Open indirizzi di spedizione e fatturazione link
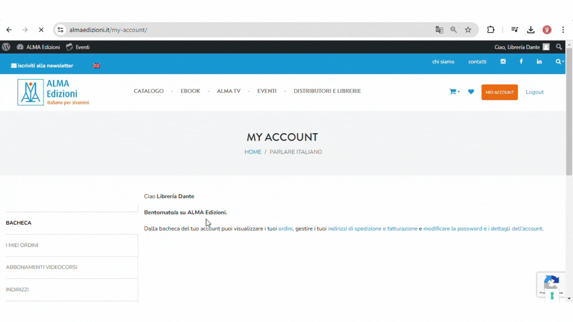The image size is (573, 322). [373, 229]
